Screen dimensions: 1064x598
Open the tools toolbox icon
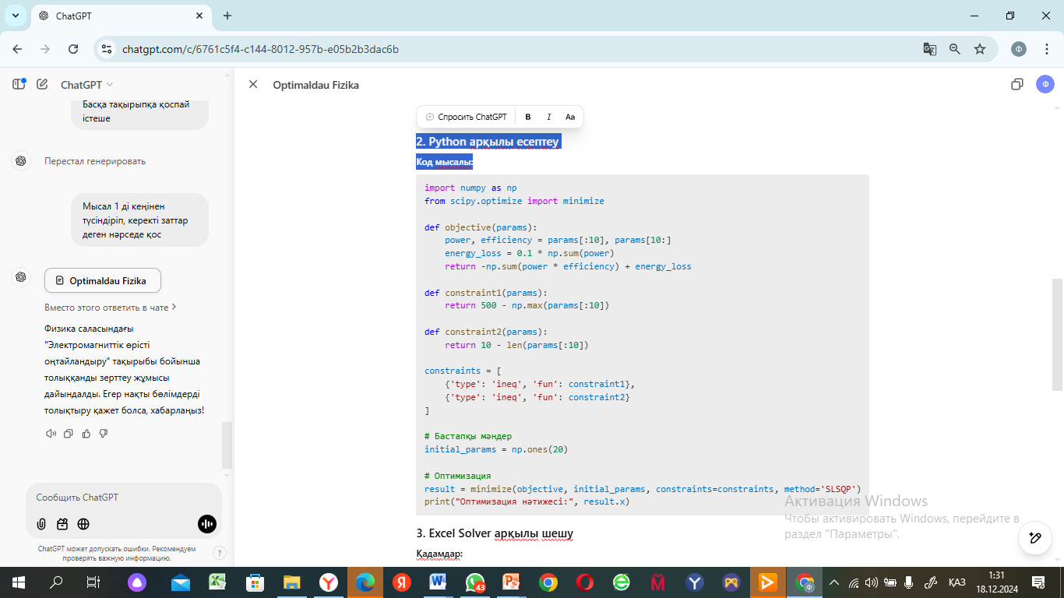coord(62,524)
